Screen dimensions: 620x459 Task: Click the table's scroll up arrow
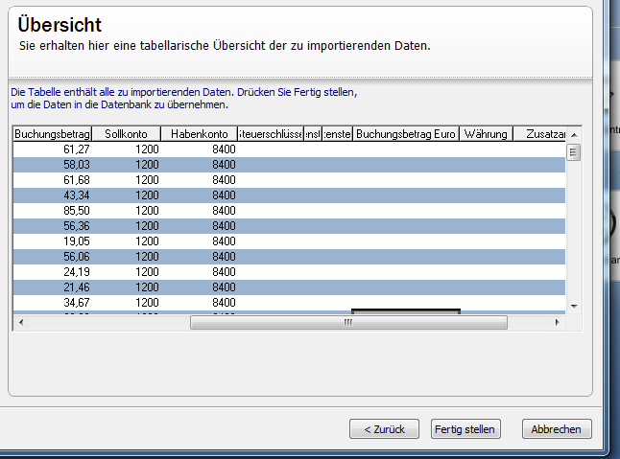tap(574, 135)
